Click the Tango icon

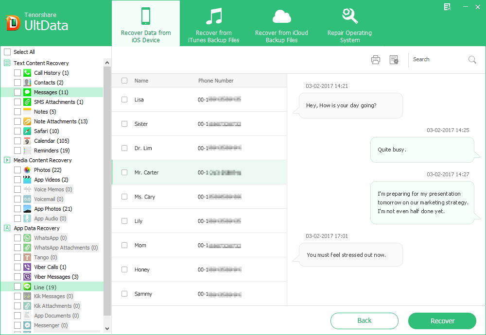pos(27,257)
